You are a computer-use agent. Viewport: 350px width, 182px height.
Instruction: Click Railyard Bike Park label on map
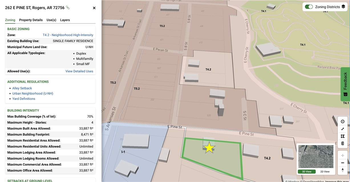click(x=329, y=68)
